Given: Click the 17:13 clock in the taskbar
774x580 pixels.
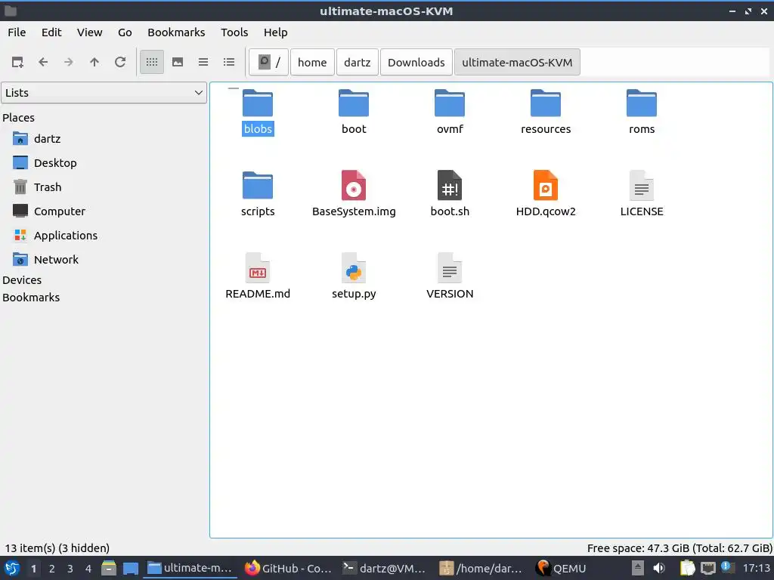Looking at the screenshot, I should pyautogui.click(x=756, y=568).
